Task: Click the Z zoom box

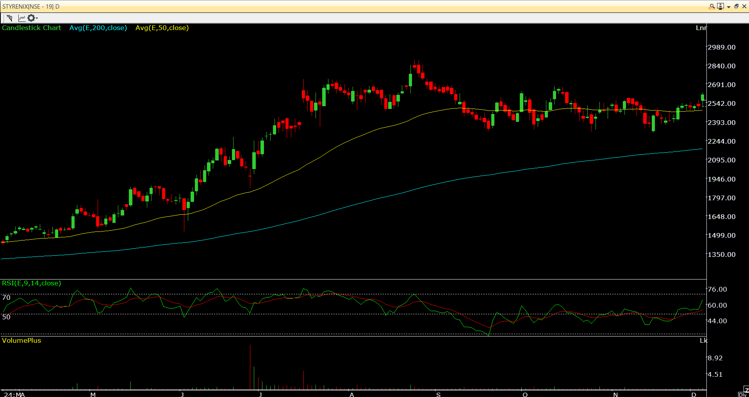Action: click(746, 389)
